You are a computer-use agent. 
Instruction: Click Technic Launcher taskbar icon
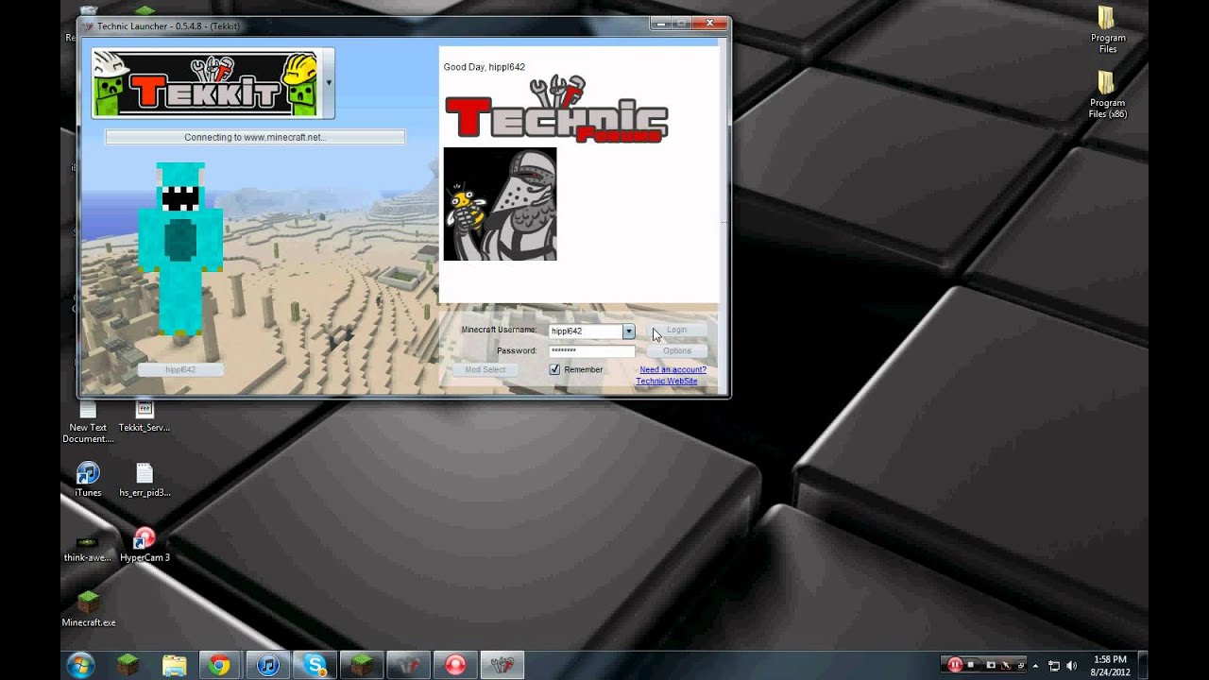point(502,665)
